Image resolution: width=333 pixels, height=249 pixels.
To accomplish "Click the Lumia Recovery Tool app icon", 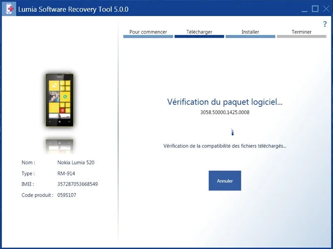I will pyautogui.click(x=9, y=9).
